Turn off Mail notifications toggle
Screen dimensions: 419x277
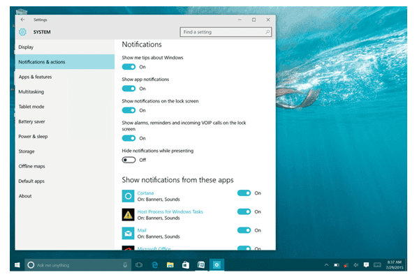(244, 230)
